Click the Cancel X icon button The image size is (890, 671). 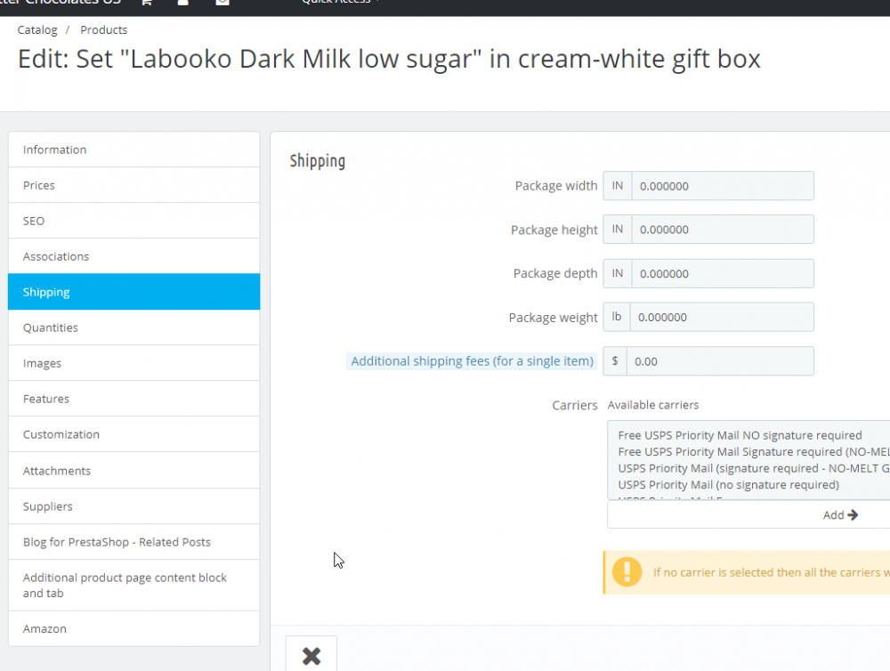[311, 656]
